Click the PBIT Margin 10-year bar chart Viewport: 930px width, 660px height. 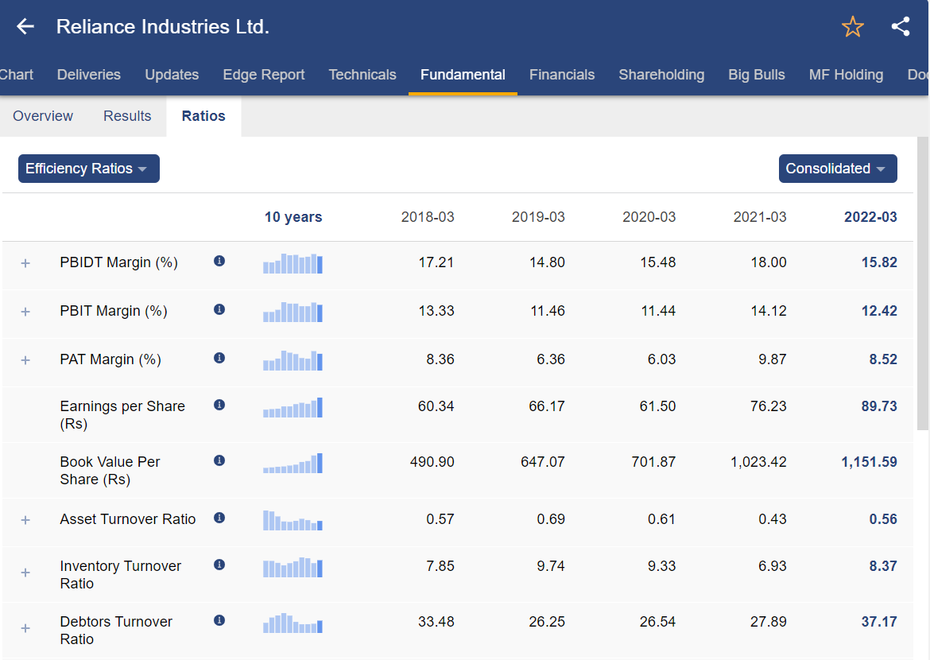tap(293, 312)
